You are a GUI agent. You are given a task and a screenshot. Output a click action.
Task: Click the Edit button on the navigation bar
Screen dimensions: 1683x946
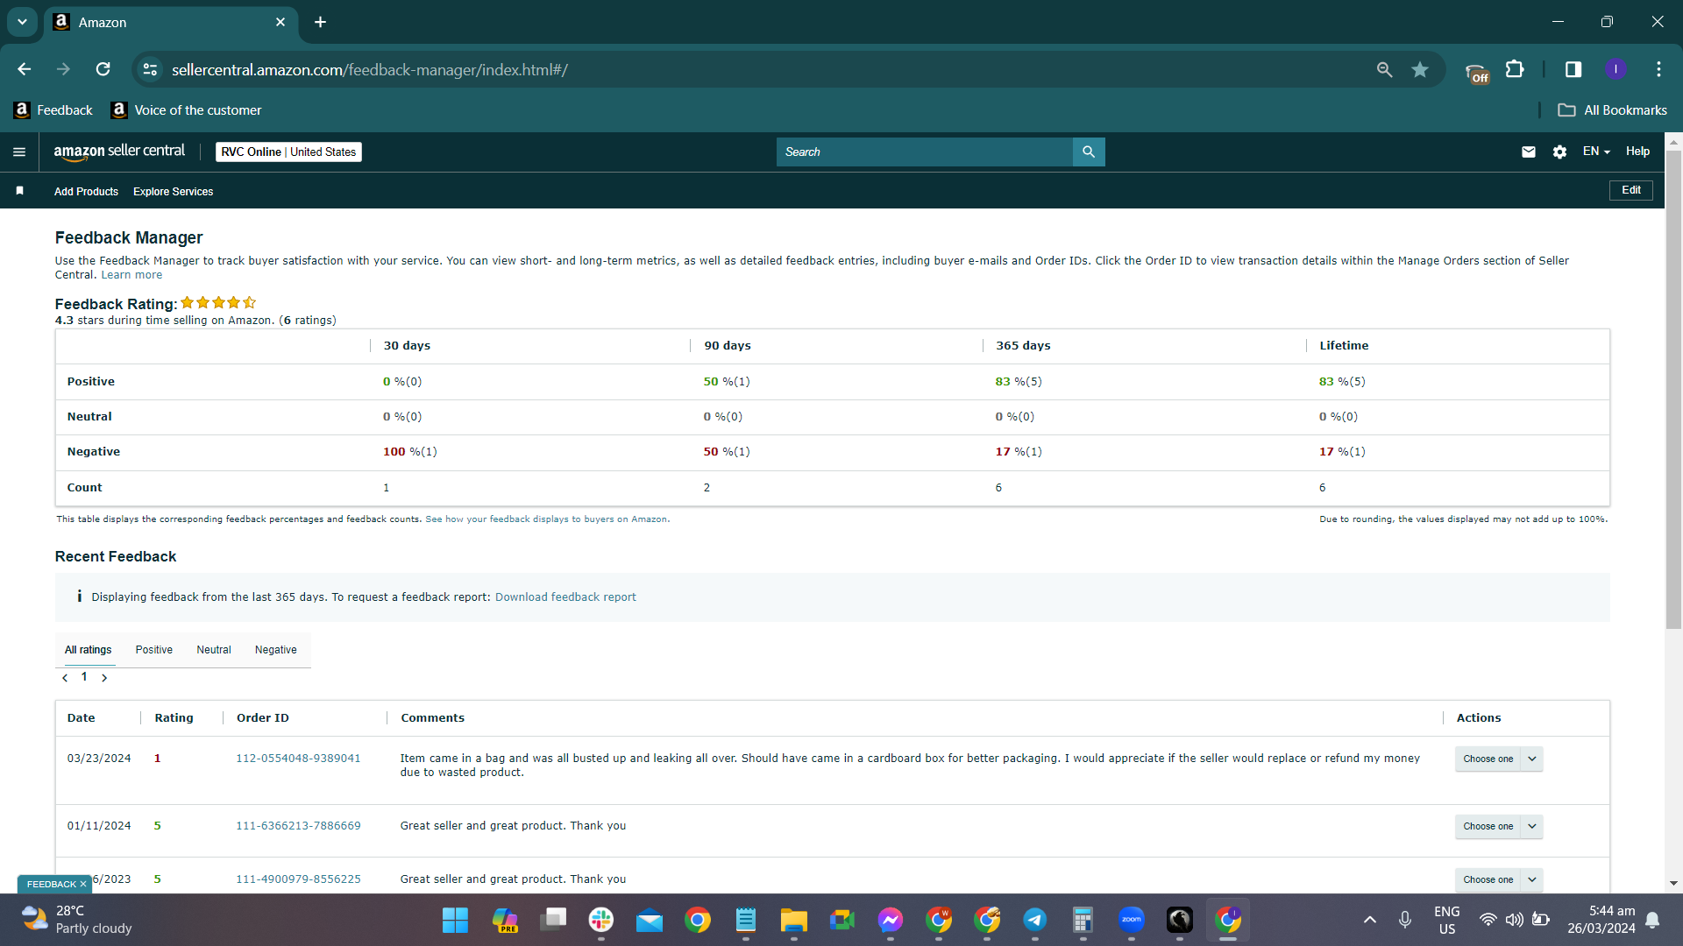point(1631,190)
